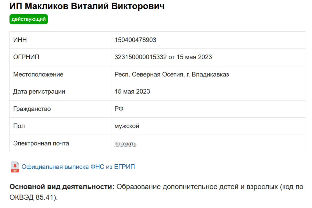
Task: Open the Официальная выписка ФНС из ЕГРИП link
Action: (78, 167)
